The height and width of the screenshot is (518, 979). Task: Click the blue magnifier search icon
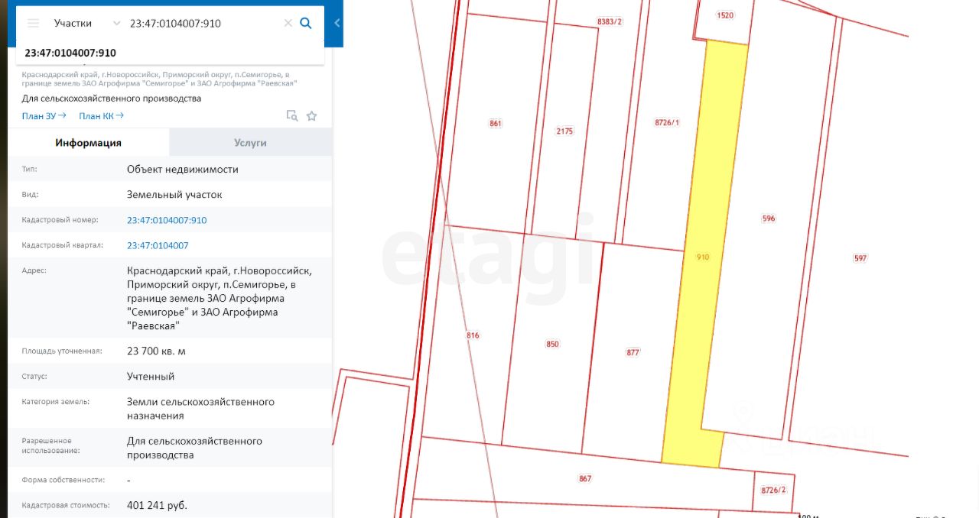(306, 23)
